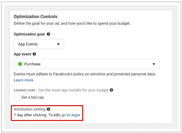
Task: Enable the Set a bid cap checkbox
Action: coord(17,97)
